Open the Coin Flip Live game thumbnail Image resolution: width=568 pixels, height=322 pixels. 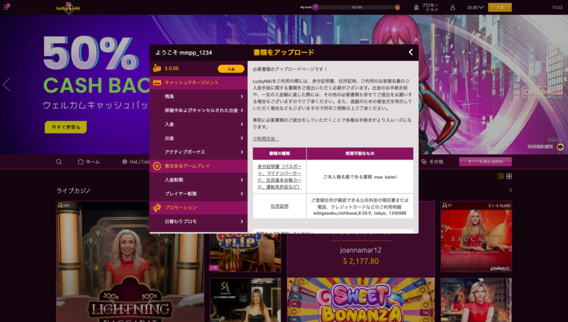click(x=245, y=253)
